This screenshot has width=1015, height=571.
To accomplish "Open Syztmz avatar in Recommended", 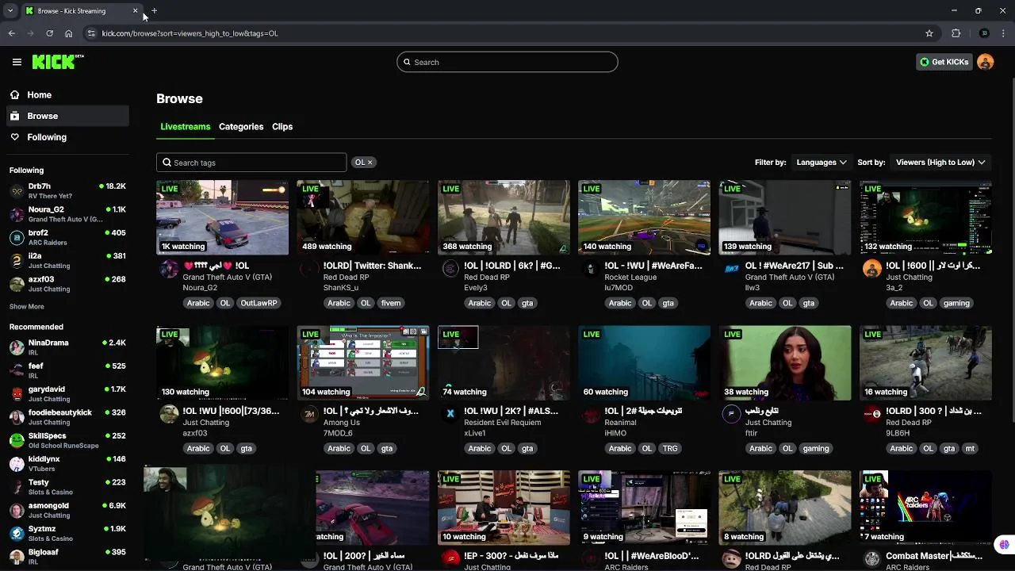I will pyautogui.click(x=17, y=534).
